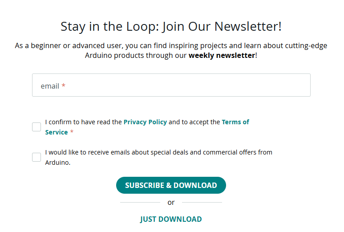Enable the special deals emails checkbox

36,157
